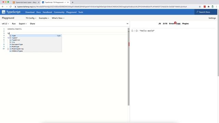The height and width of the screenshot is (123, 219).
Task: Select the 'MimeType' autocomplete suggestion
Action: point(36,47)
